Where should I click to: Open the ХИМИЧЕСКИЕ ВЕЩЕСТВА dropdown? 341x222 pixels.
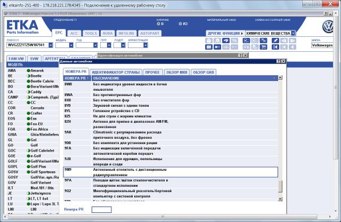click(x=293, y=33)
